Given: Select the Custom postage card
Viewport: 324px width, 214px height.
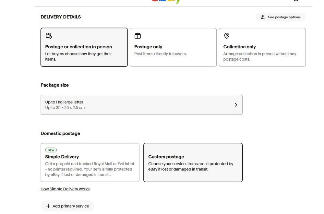Looking at the screenshot, I should click(x=193, y=162).
